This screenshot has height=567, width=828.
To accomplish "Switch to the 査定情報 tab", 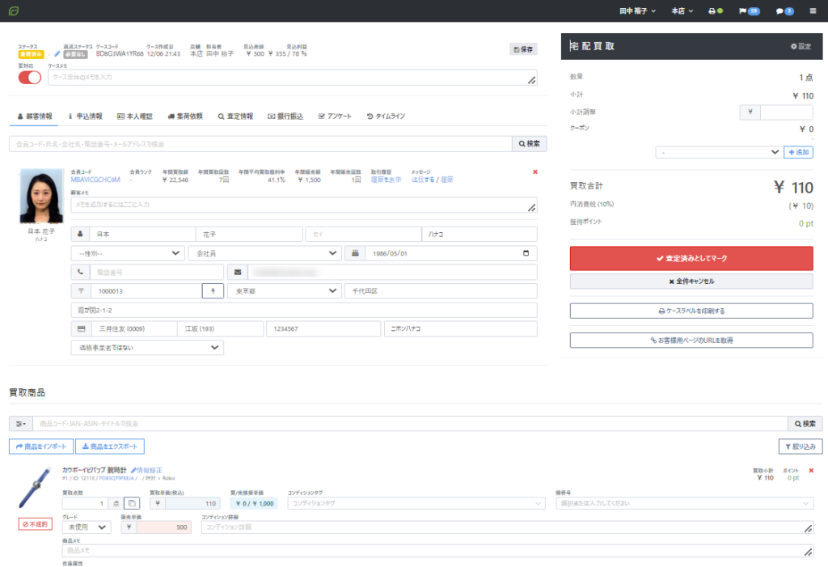I will point(235,116).
